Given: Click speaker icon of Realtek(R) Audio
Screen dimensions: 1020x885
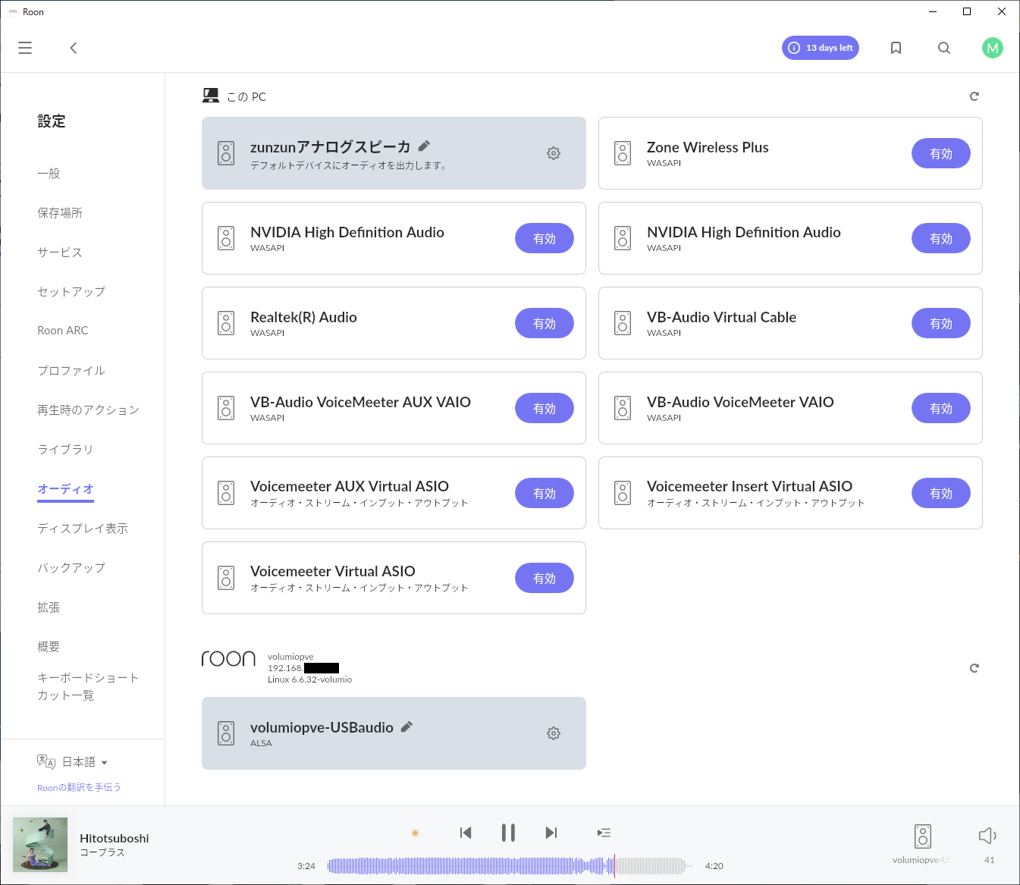Looking at the screenshot, I should point(226,323).
